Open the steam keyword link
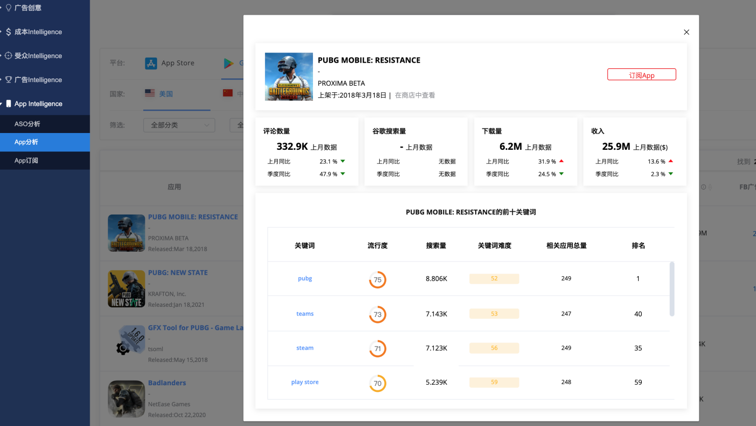This screenshot has width=756, height=426. coord(305,348)
